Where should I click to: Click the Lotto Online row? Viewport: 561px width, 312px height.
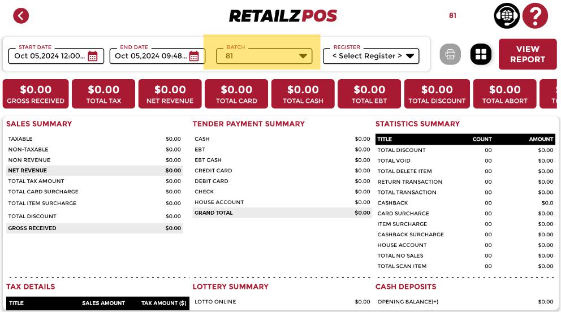pos(282,302)
